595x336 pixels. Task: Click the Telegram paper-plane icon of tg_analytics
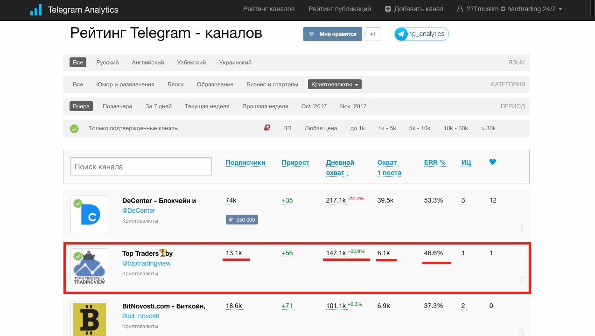coord(401,34)
